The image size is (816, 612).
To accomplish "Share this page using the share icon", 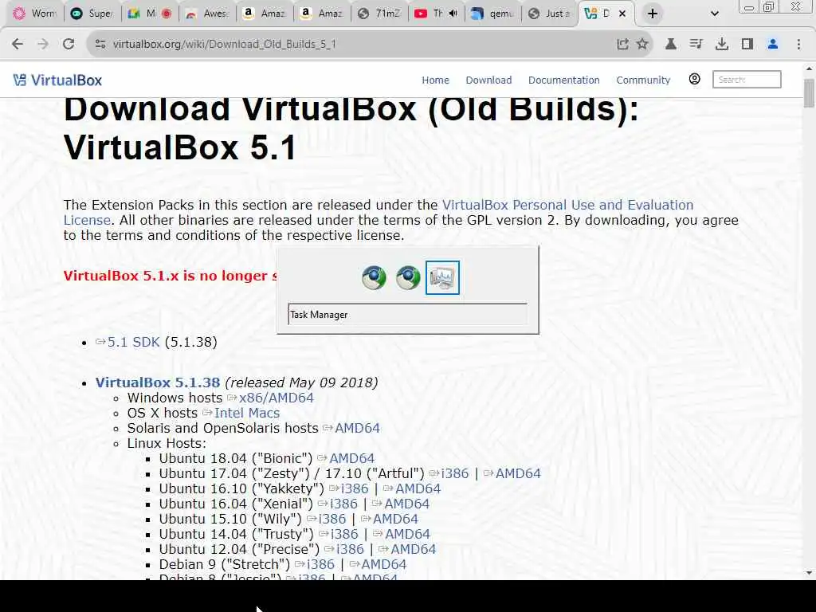I will [622, 45].
